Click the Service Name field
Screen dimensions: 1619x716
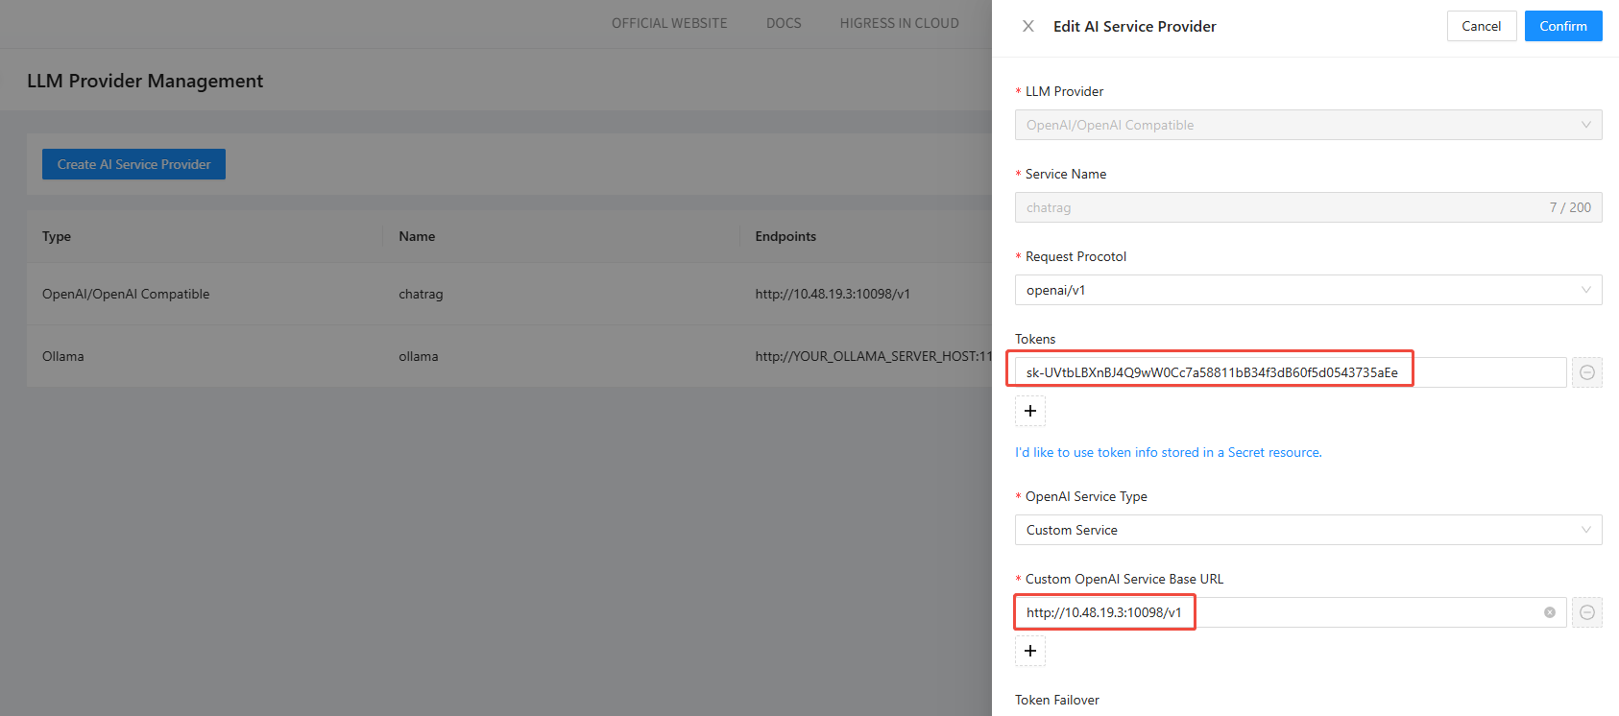tap(1277, 207)
